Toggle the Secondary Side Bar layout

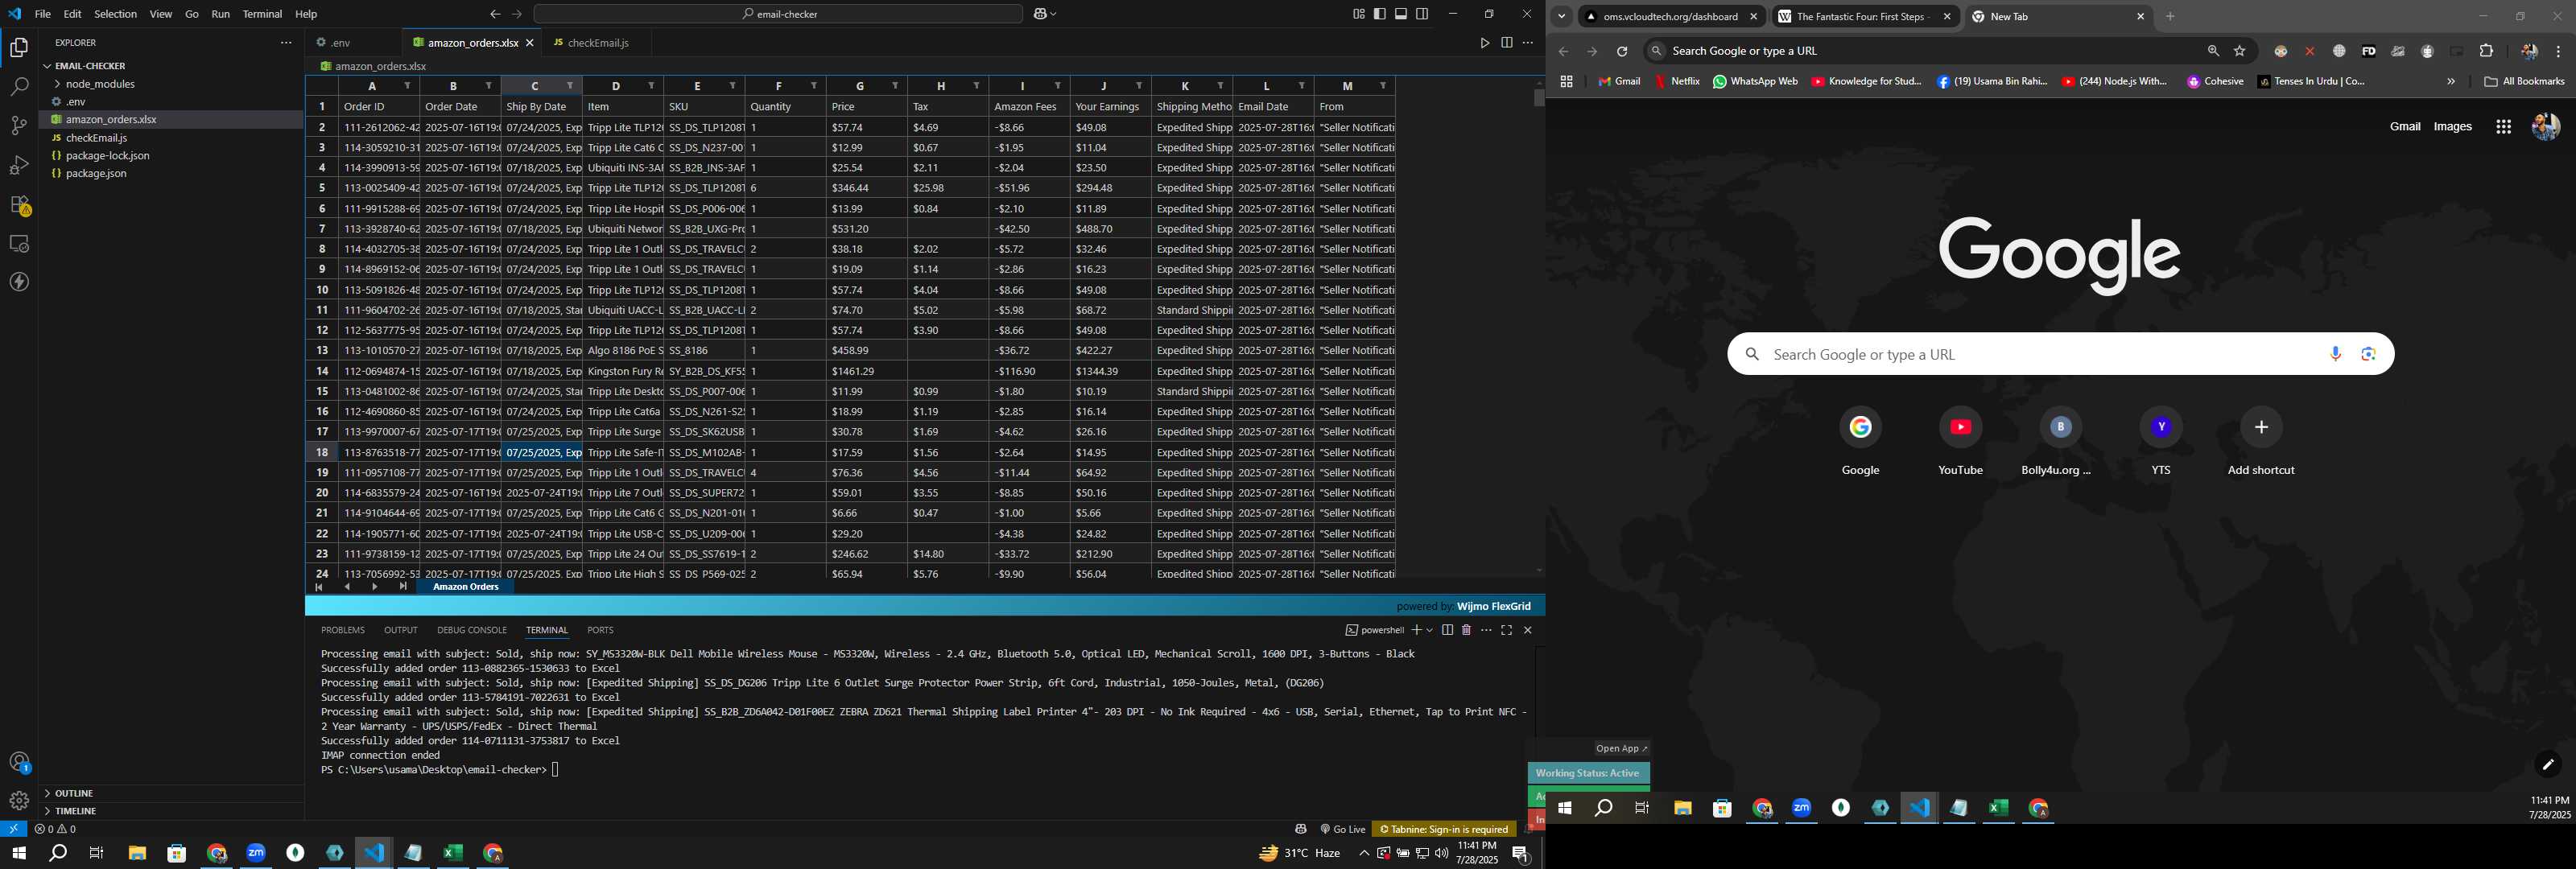click(1422, 14)
